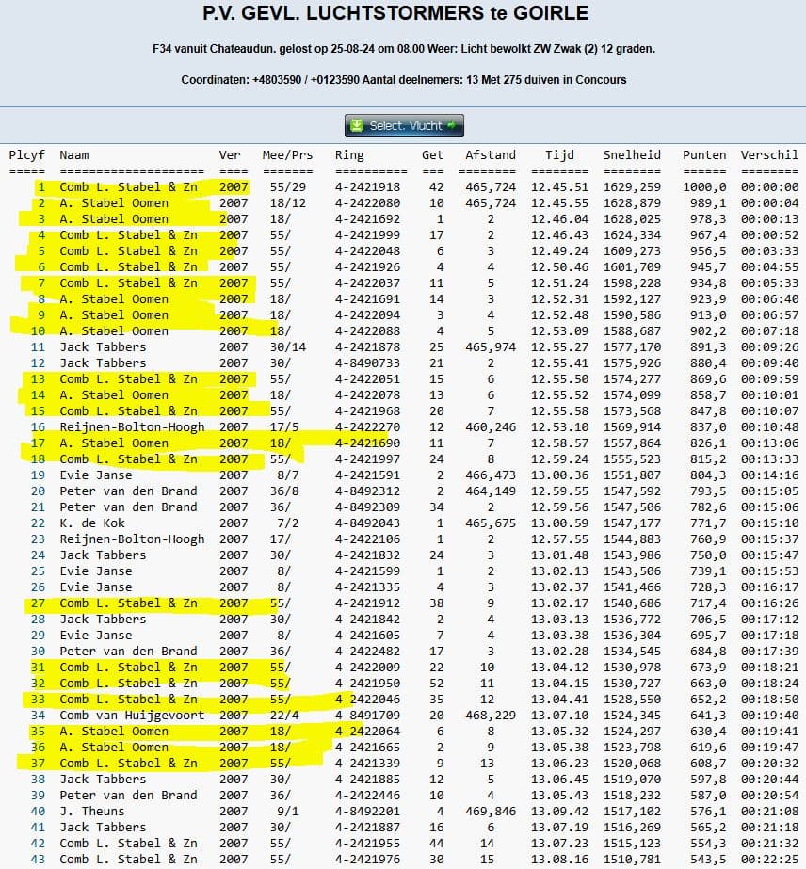Click the 1000,0 points value
This screenshot has width=806, height=869.
click(707, 186)
